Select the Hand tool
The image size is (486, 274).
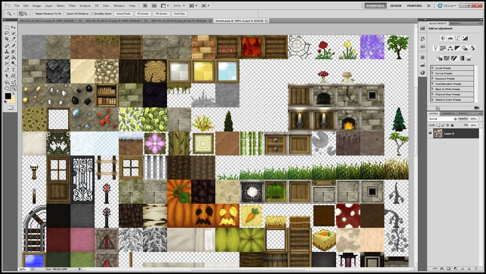[x=7, y=88]
